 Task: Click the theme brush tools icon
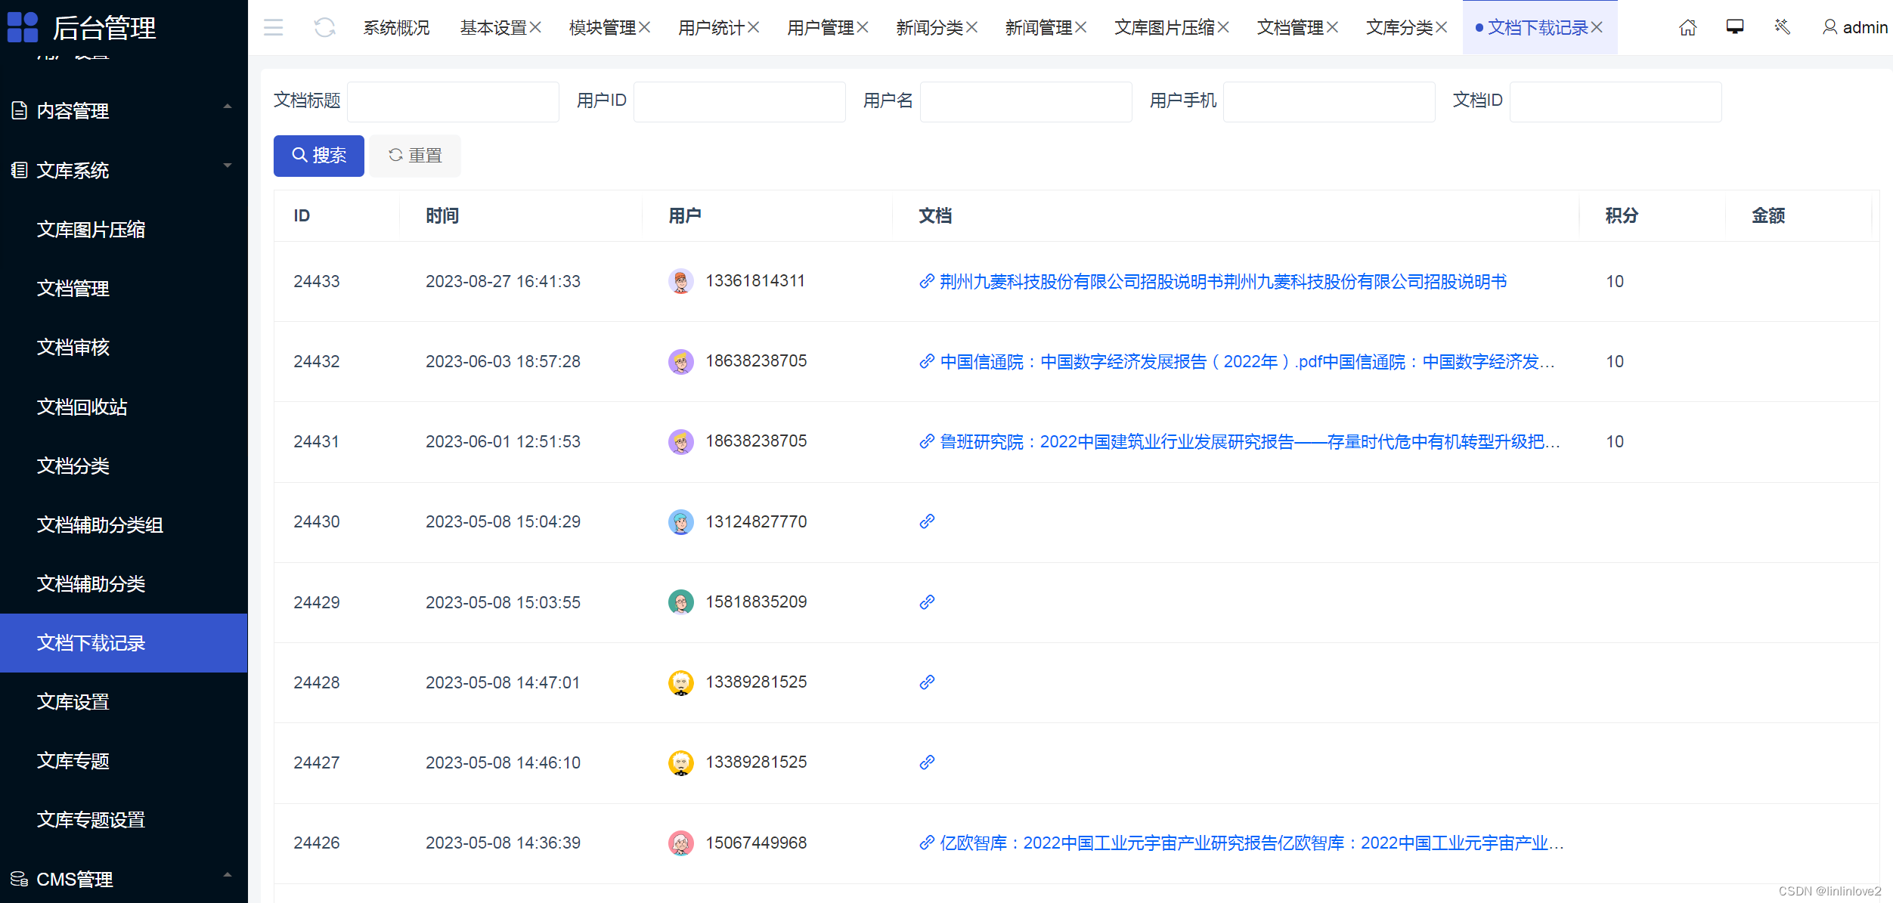pos(1782,27)
